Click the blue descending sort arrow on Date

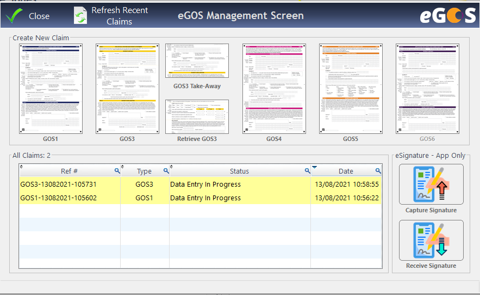[x=314, y=167]
